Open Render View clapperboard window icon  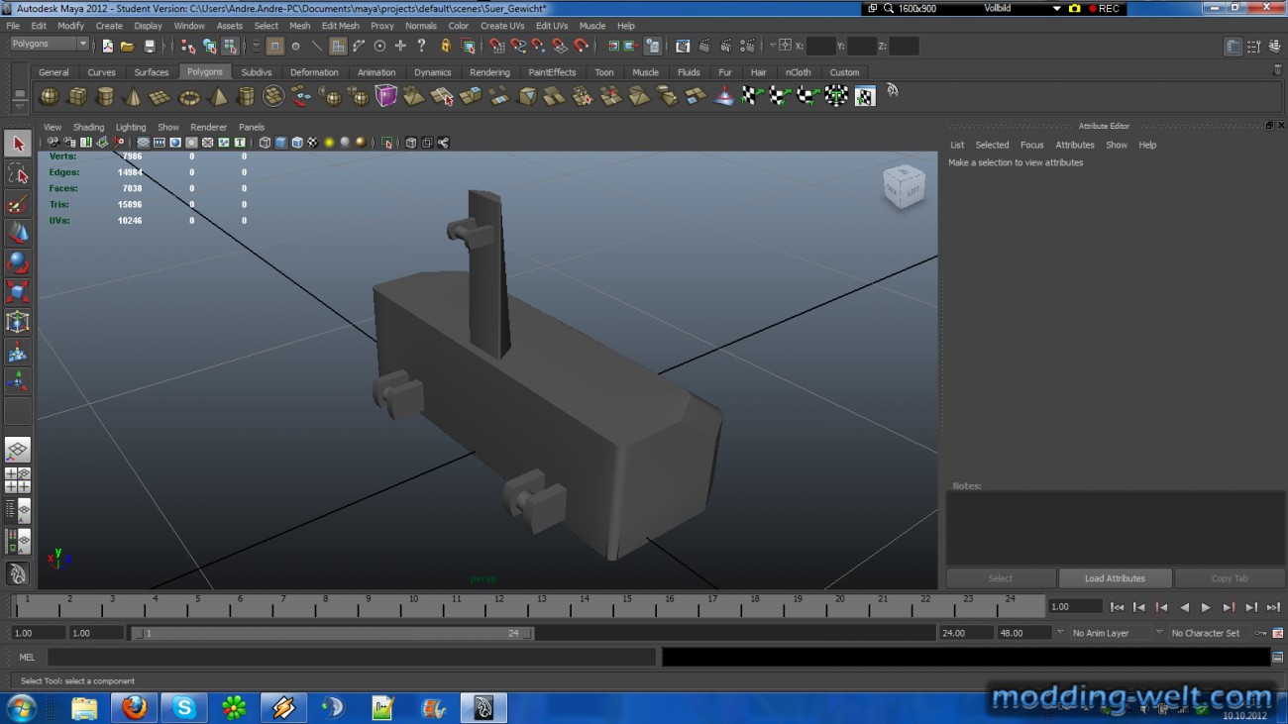683,46
